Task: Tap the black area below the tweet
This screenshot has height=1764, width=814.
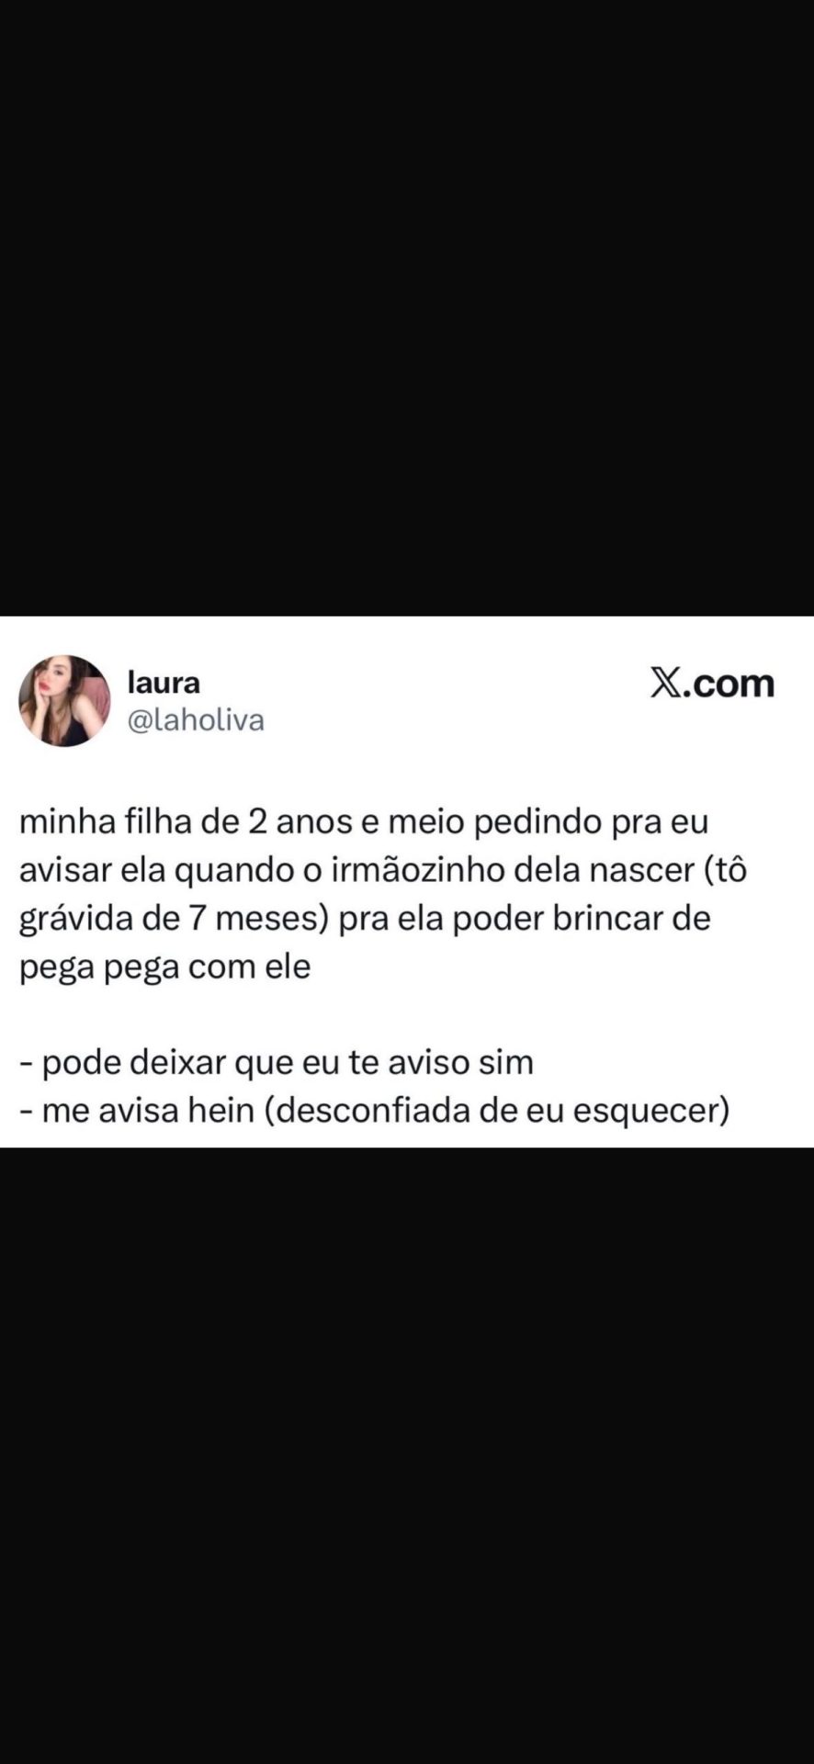Action: pyautogui.click(x=407, y=1455)
